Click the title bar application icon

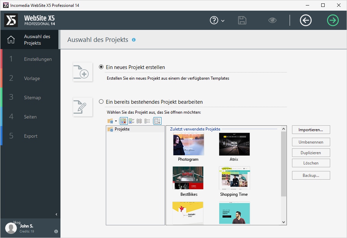coord(6,5)
